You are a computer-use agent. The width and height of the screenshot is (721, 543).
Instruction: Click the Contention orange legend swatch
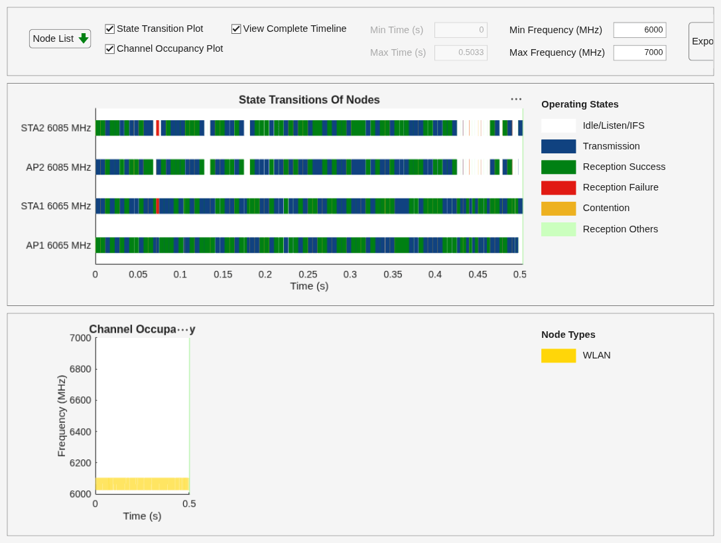click(x=558, y=208)
